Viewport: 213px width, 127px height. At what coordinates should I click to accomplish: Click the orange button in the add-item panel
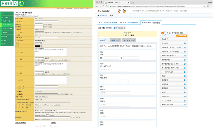point(181,36)
